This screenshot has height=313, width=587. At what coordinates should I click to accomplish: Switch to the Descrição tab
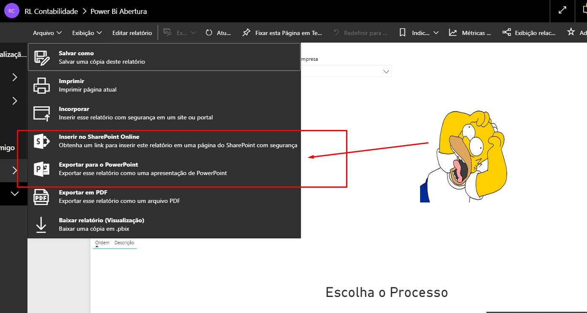[x=125, y=243]
